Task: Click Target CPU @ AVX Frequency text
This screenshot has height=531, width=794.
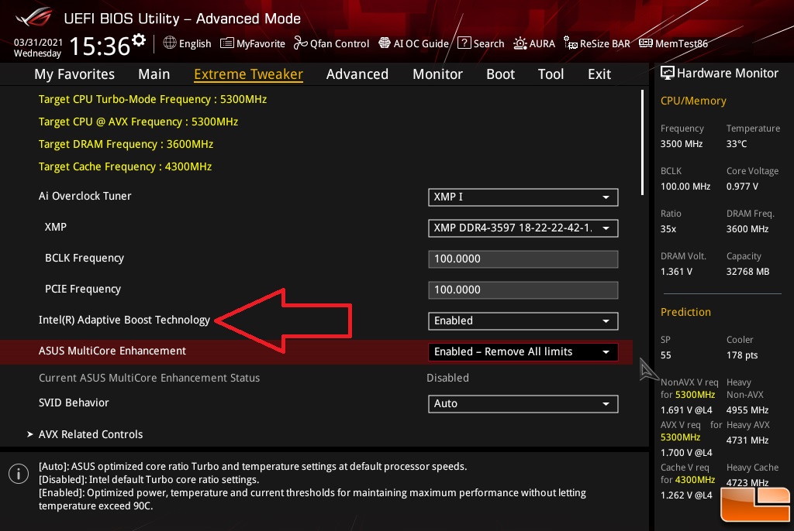Action: click(138, 122)
